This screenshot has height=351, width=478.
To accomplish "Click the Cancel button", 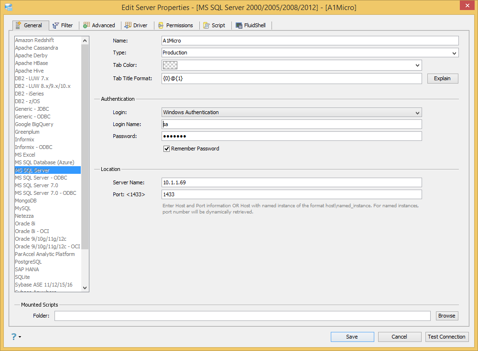I will 399,337.
